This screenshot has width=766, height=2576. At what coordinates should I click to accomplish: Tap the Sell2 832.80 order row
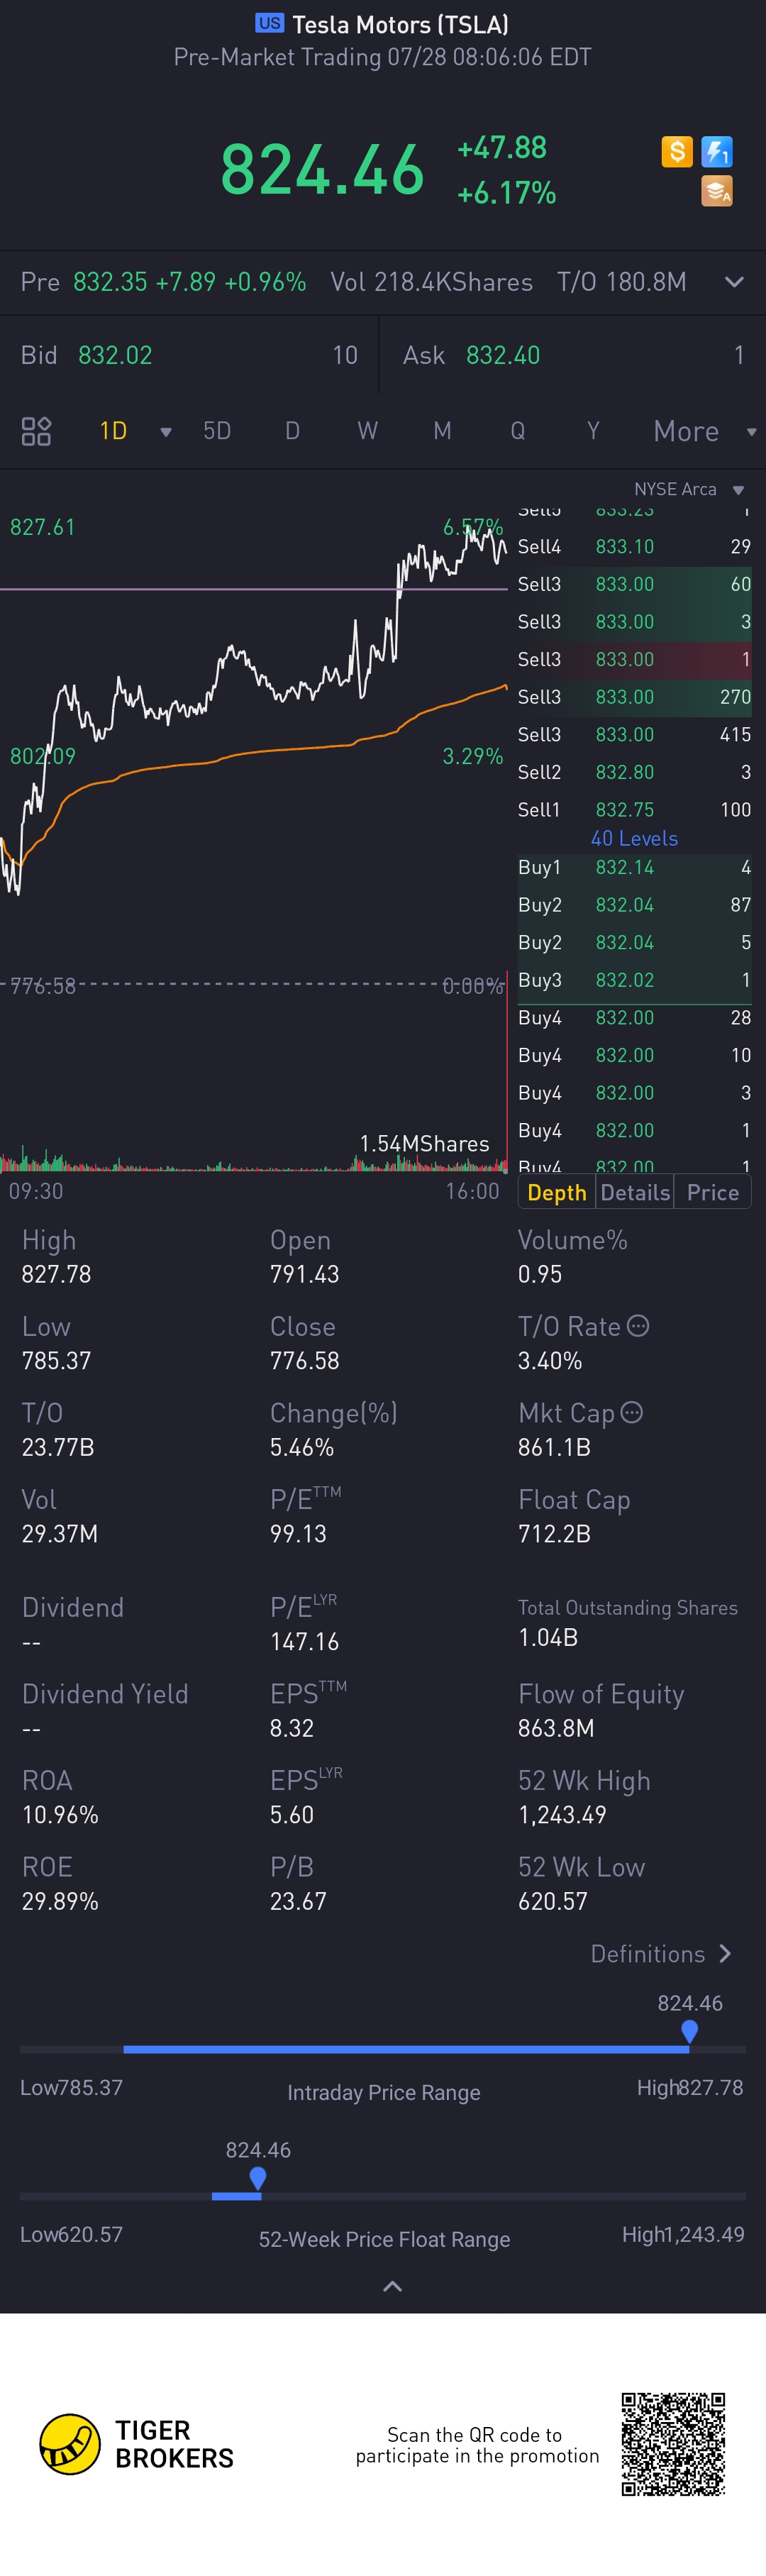click(634, 772)
